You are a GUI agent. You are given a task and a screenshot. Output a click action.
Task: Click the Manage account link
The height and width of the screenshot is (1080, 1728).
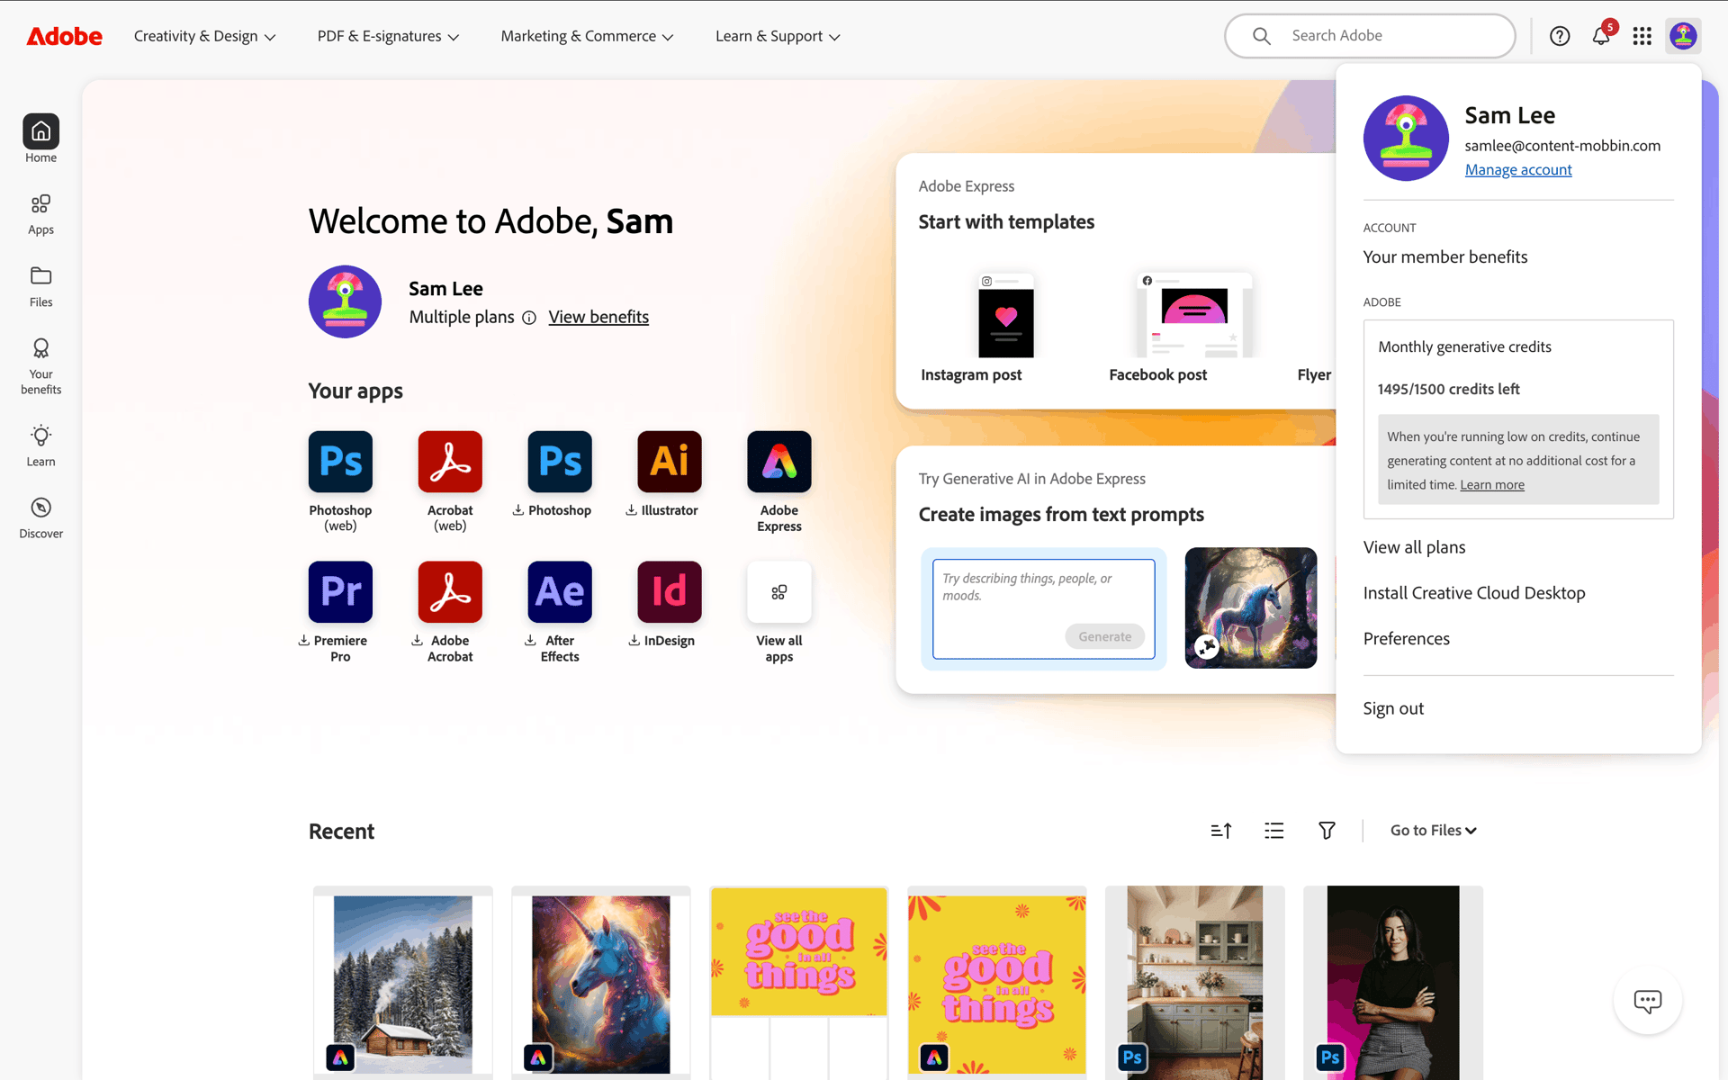pos(1518,170)
